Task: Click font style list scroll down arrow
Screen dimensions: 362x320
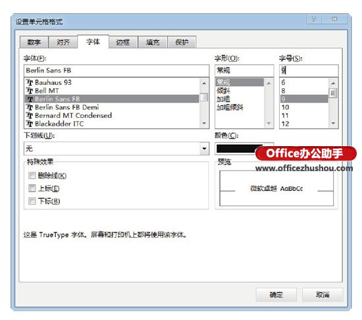Action: [269, 123]
